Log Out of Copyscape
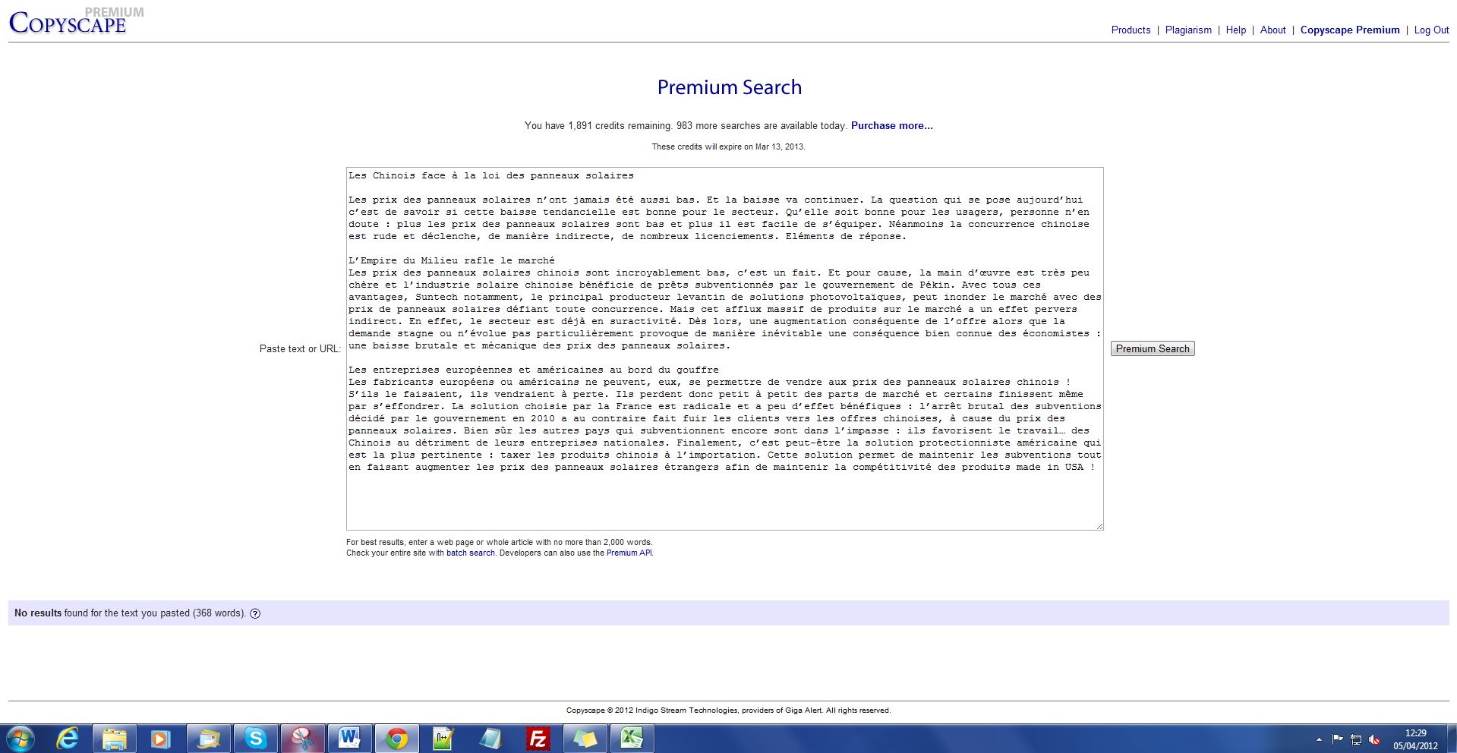1457x753 pixels. tap(1431, 30)
